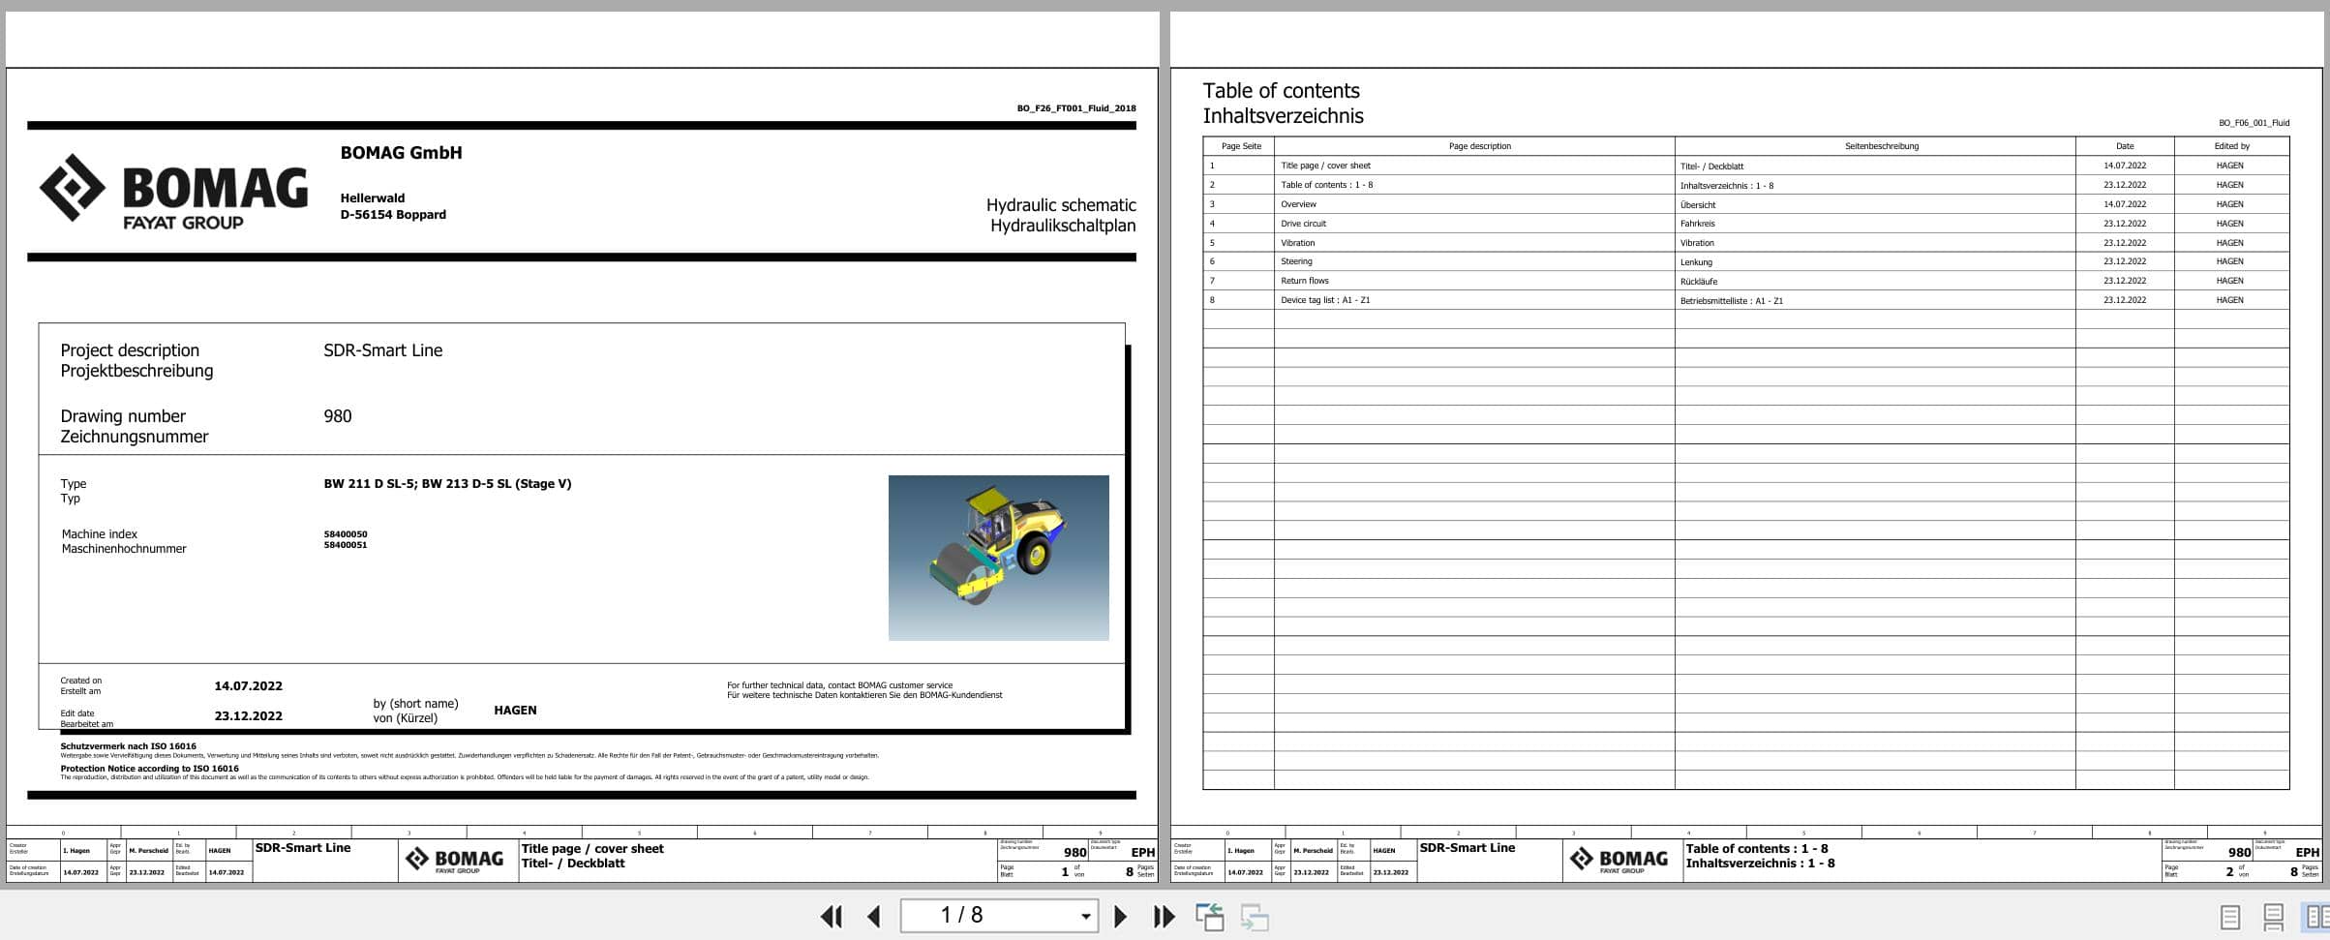Click the 'Date' column header
Viewport: 2330px width, 940px height.
[2124, 146]
